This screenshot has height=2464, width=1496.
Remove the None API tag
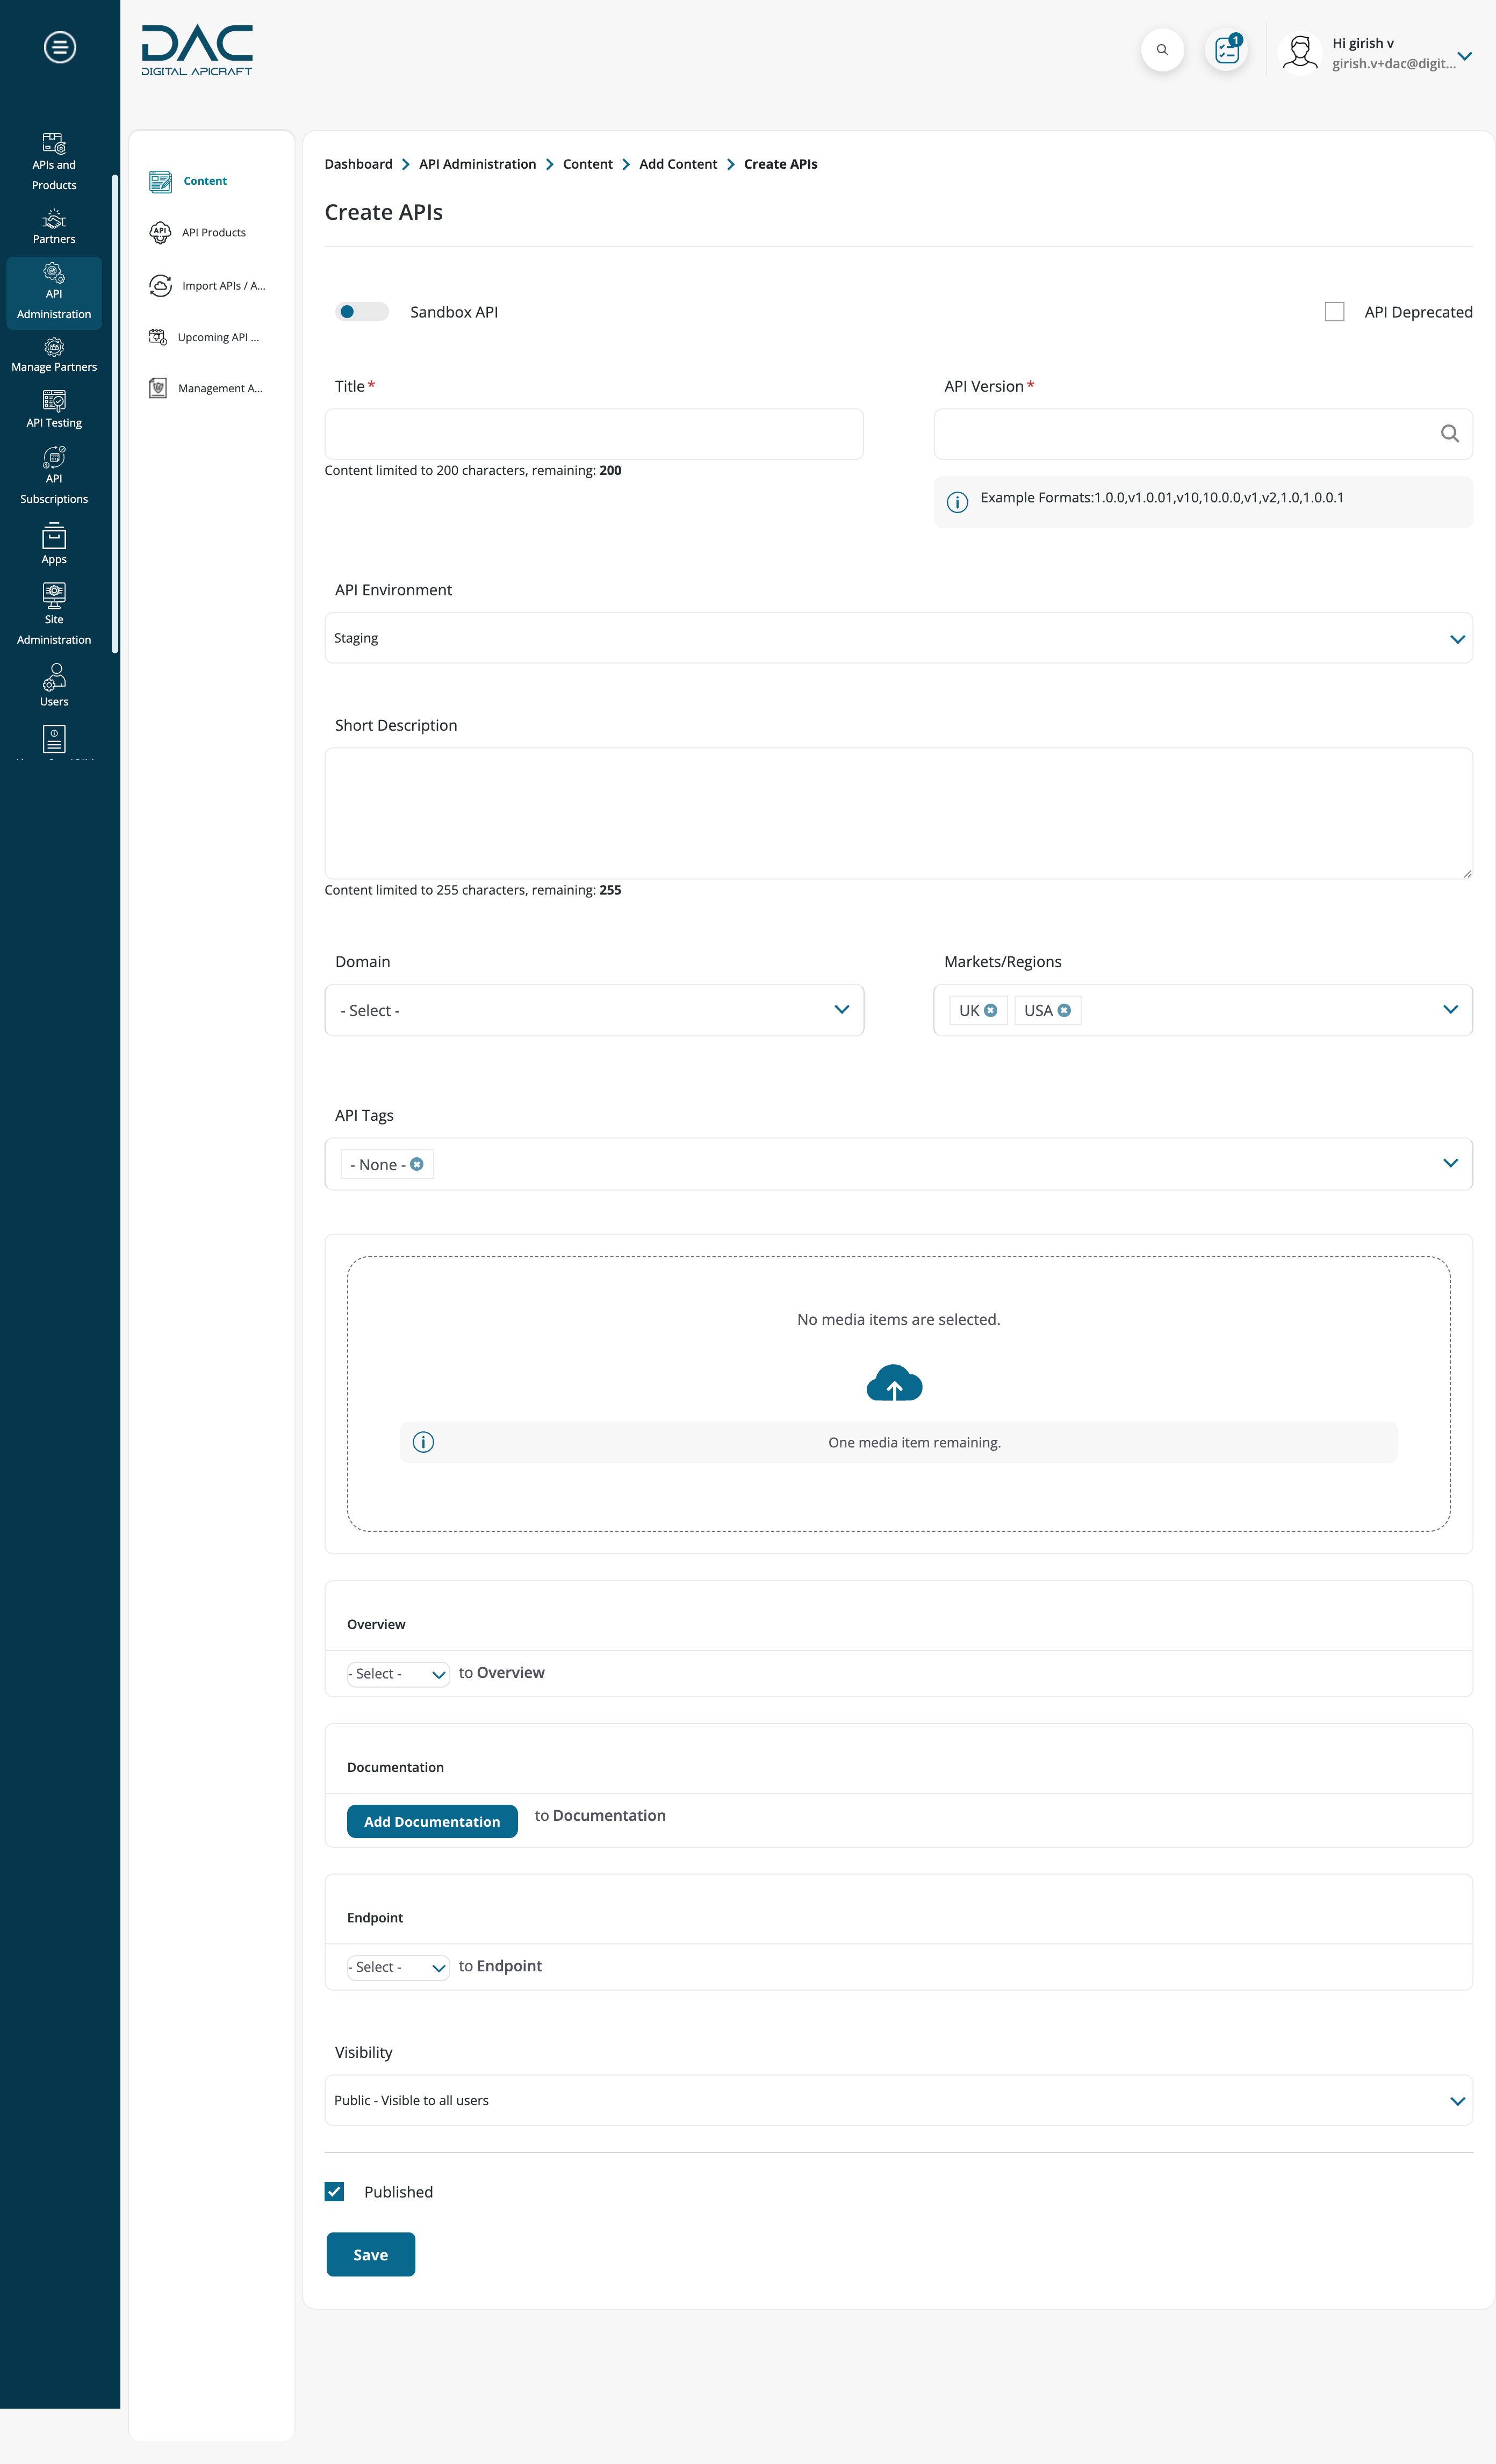[417, 1164]
